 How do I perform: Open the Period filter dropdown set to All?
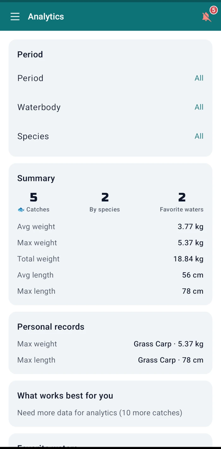click(199, 78)
